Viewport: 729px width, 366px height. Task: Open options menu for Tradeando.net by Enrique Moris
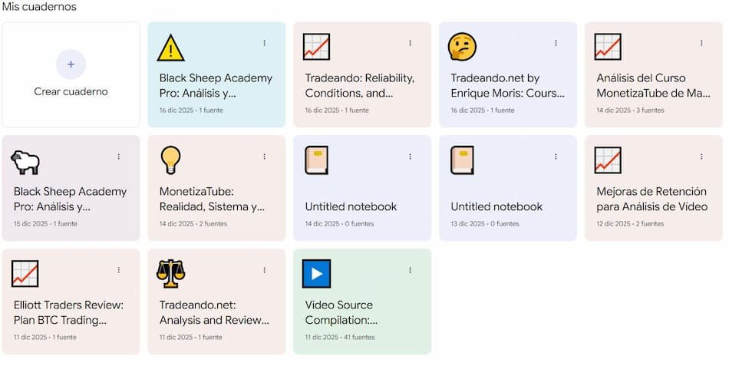coord(556,43)
